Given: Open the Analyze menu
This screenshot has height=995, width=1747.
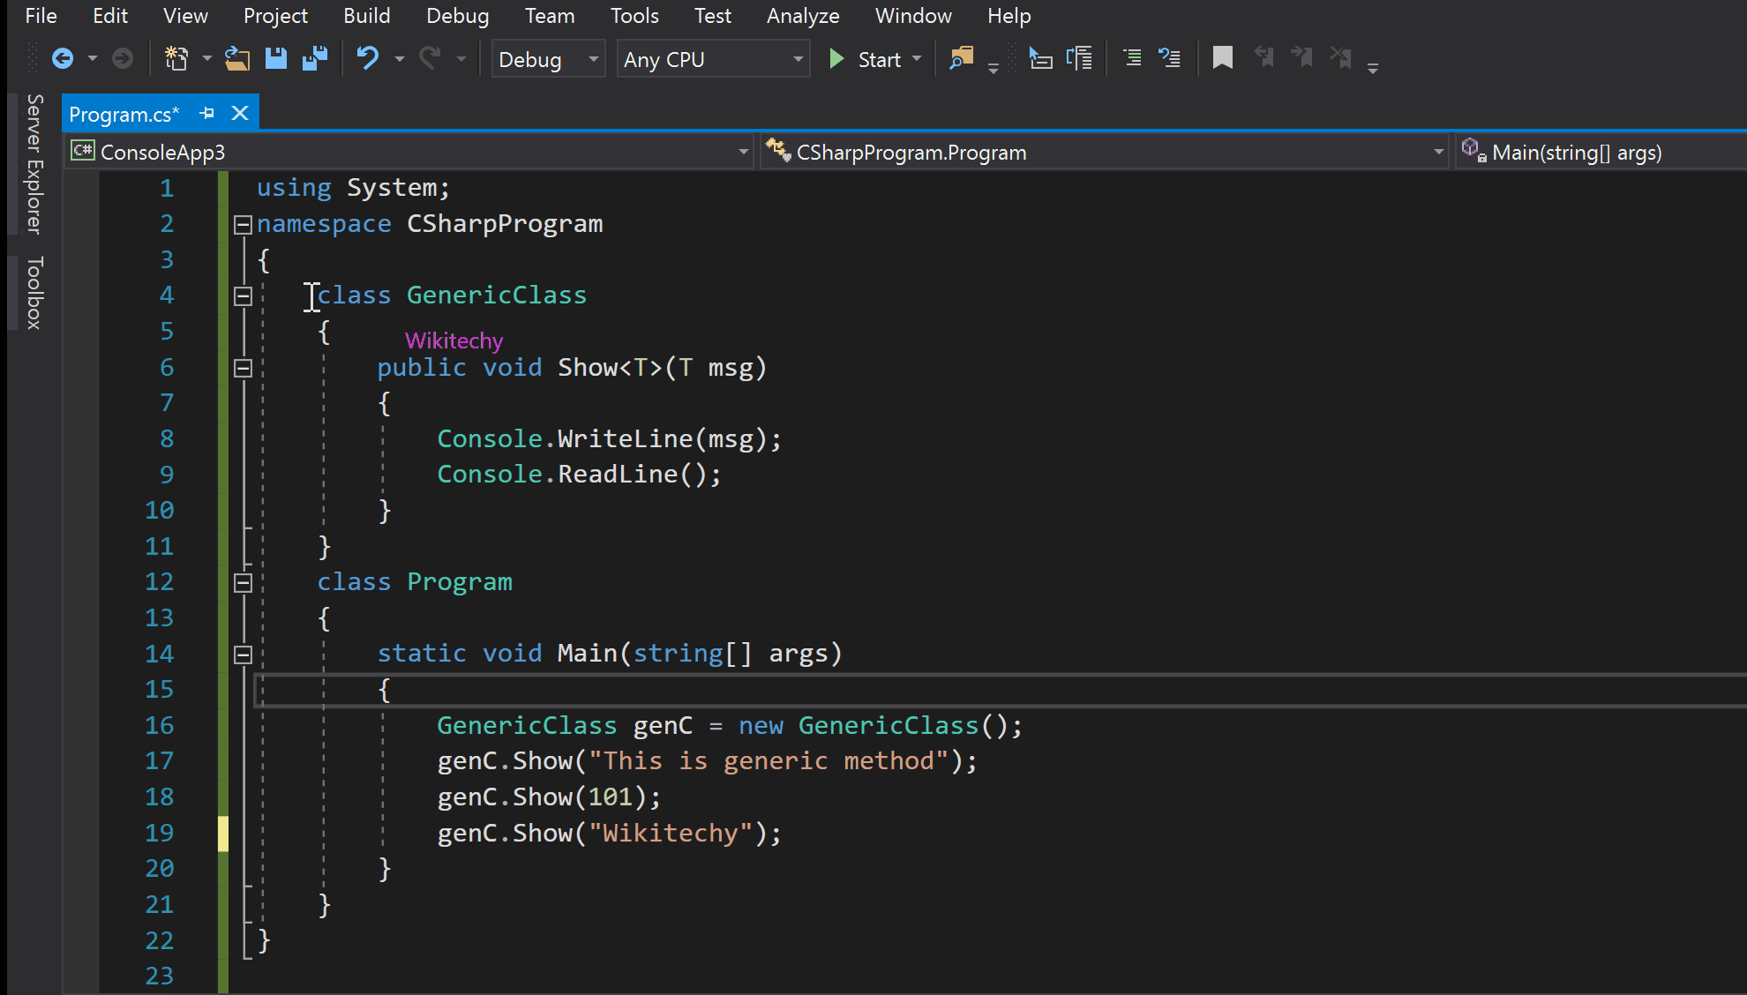Looking at the screenshot, I should 802,16.
